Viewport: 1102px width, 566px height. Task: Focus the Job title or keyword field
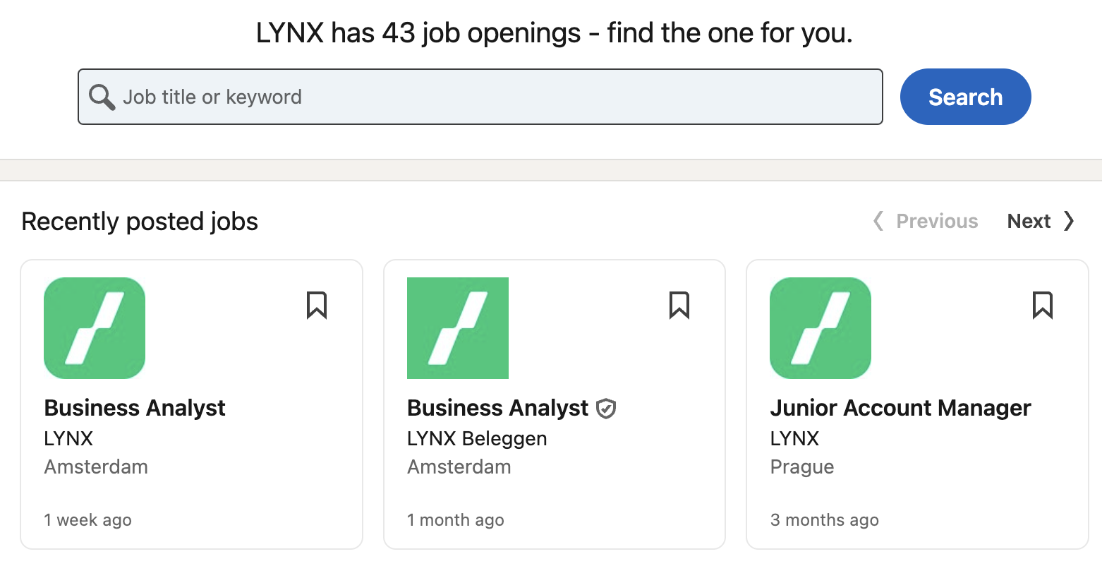(x=480, y=97)
